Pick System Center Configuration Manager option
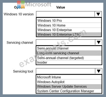The width and height of the screenshot is (106, 97). pos(69,91)
